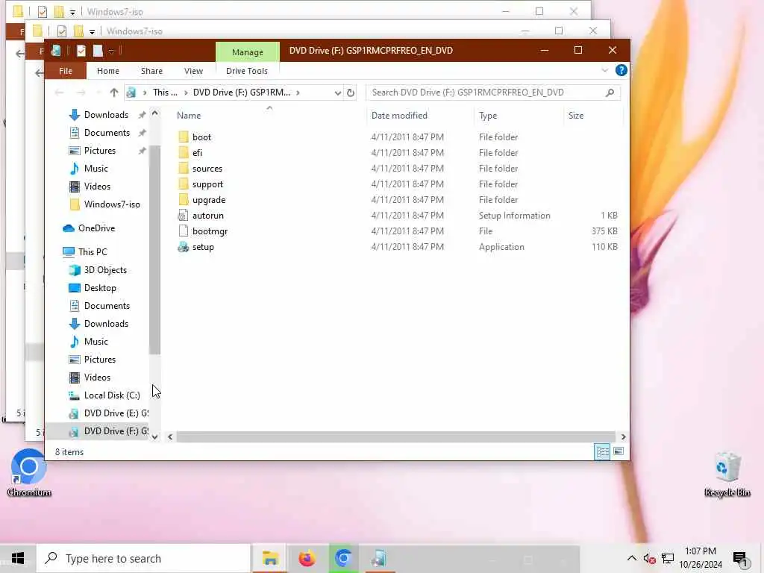Viewport: 764px width, 573px height.
Task: Click the New folder quick access icon
Action: pos(98,50)
